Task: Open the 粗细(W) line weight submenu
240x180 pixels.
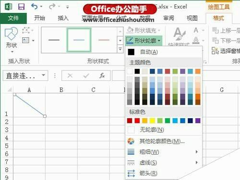Action: pos(164,152)
